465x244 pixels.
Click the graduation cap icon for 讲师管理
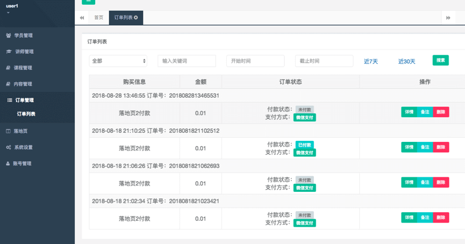(x=8, y=52)
